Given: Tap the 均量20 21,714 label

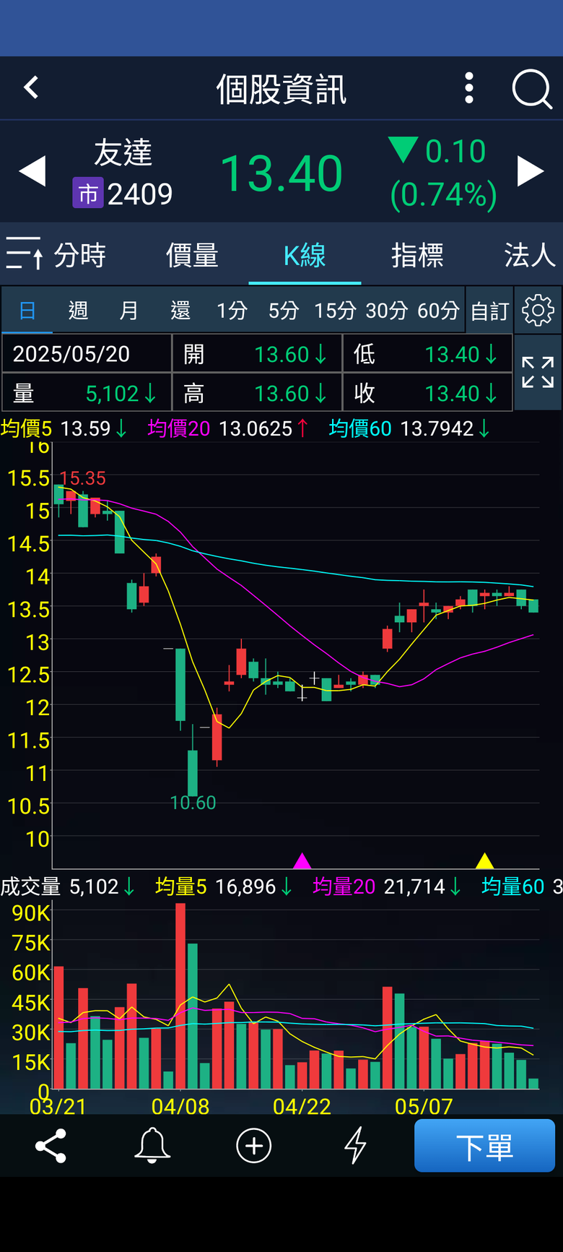Looking at the screenshot, I should pyautogui.click(x=387, y=886).
